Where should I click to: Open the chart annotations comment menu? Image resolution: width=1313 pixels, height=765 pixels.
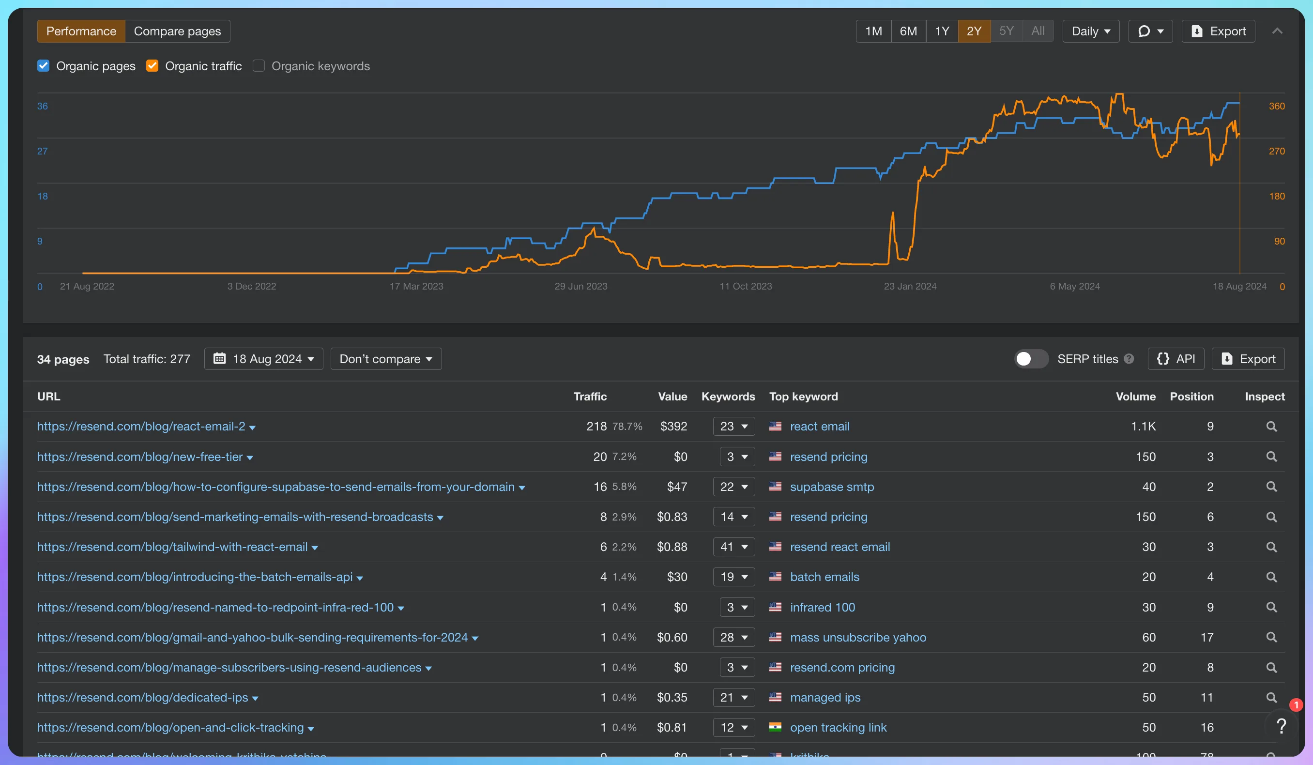pos(1150,31)
